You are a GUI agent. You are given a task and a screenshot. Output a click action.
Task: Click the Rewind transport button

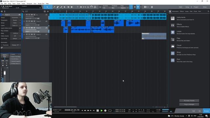tap(85, 110)
